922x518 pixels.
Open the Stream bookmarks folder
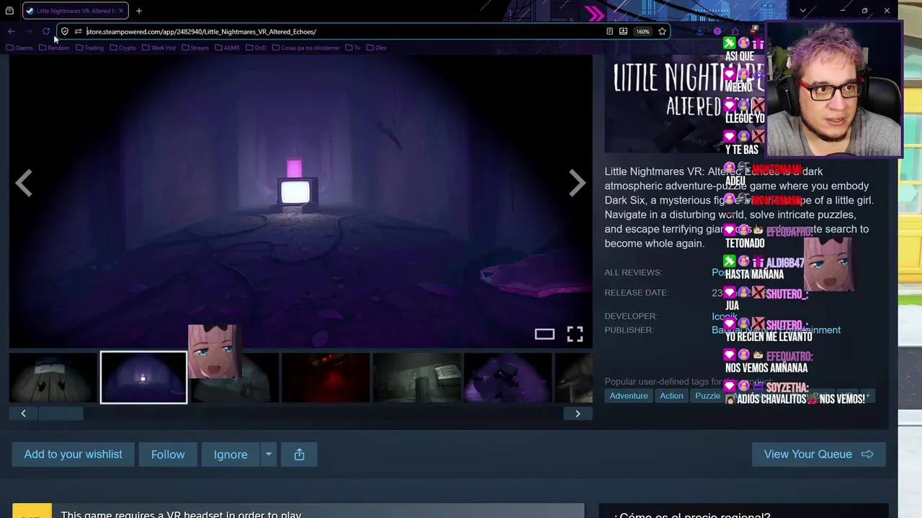pos(195,47)
